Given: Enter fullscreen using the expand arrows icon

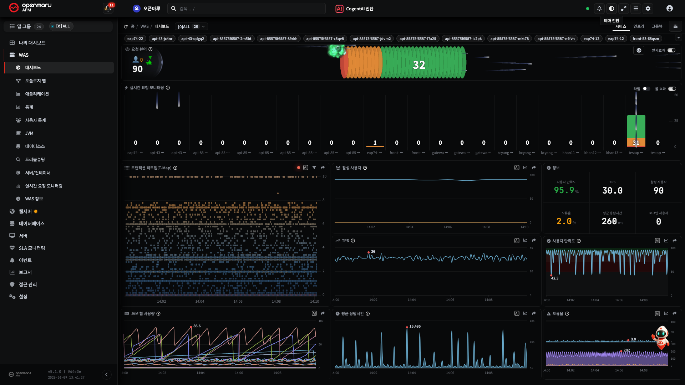Looking at the screenshot, I should [x=624, y=9].
